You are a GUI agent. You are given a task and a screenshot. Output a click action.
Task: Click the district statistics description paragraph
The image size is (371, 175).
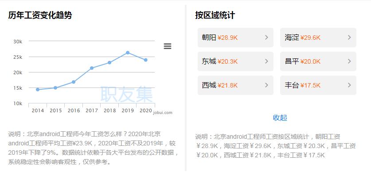[275, 146]
